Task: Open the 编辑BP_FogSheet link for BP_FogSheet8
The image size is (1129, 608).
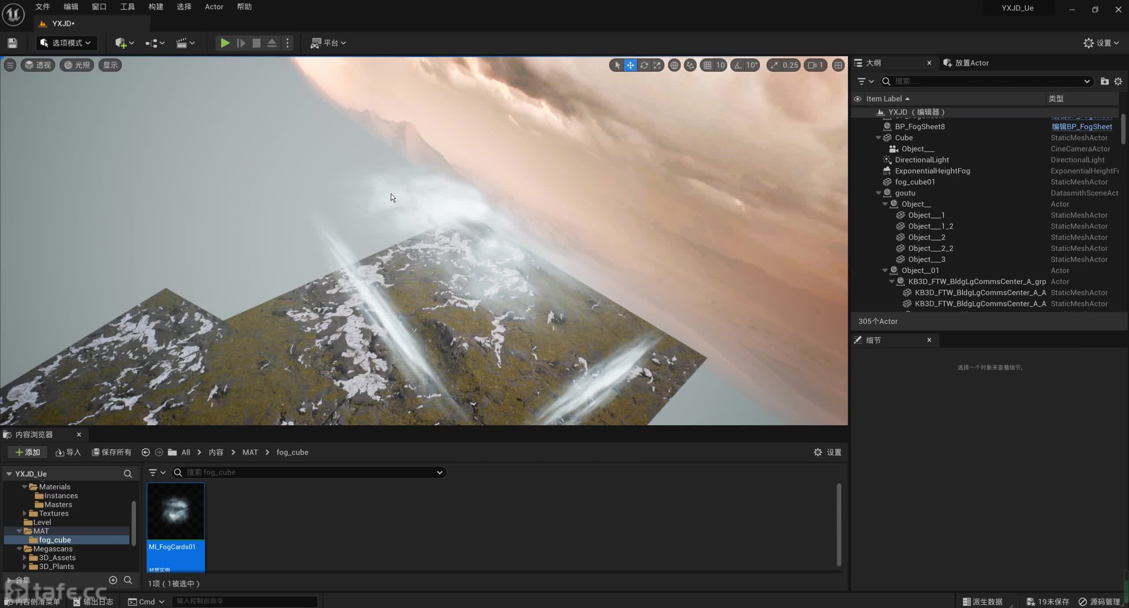Action: 1082,127
